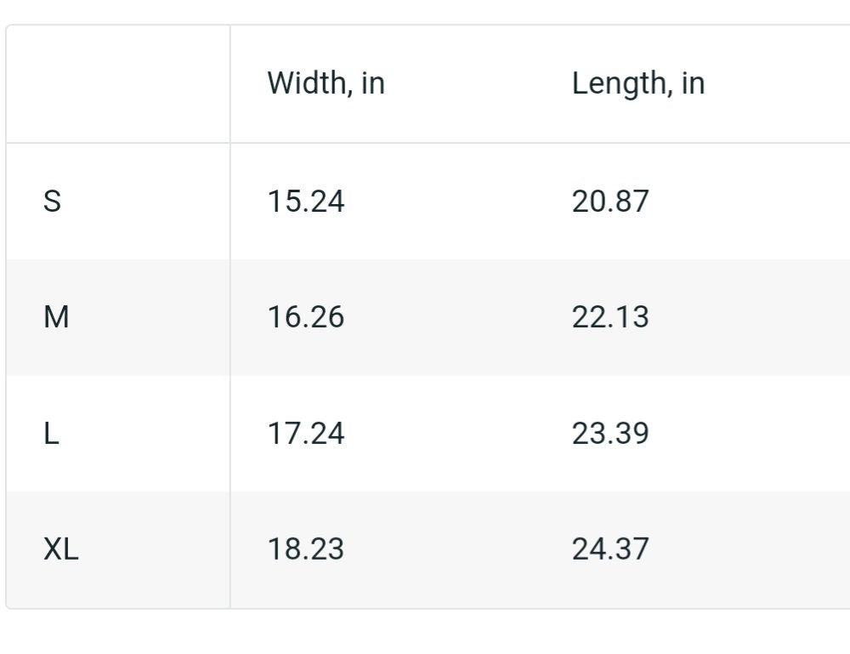Select the L size row label
Screen dimensions: 850x654
(x=51, y=433)
